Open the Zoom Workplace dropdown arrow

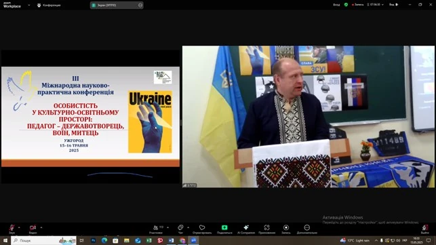coord(29,5)
